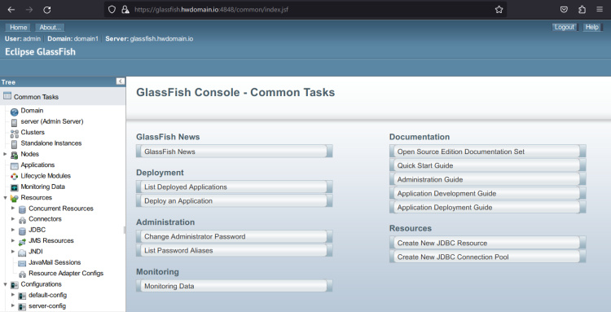Click the Standalone Instances icon
This screenshot has height=312, width=611.
coord(15,144)
